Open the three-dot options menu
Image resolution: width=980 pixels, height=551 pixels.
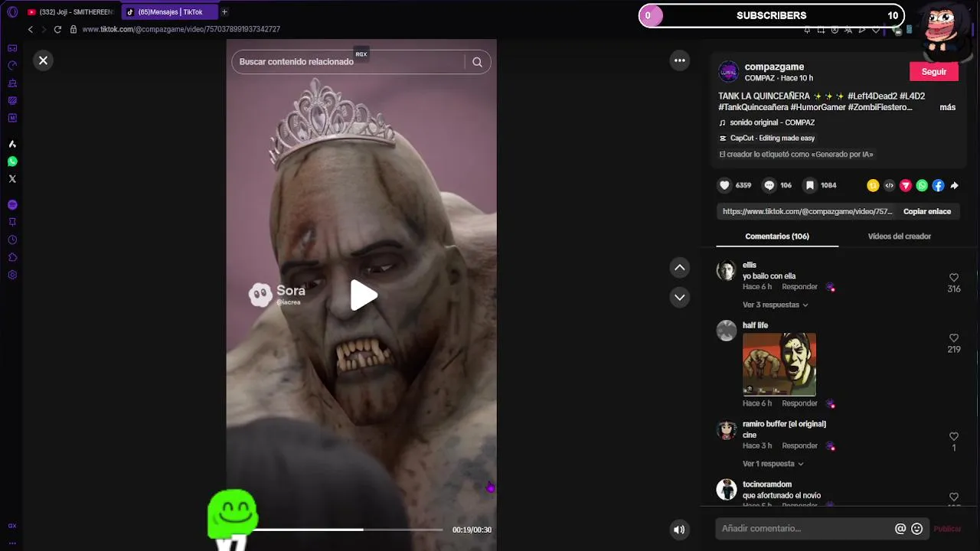point(680,60)
